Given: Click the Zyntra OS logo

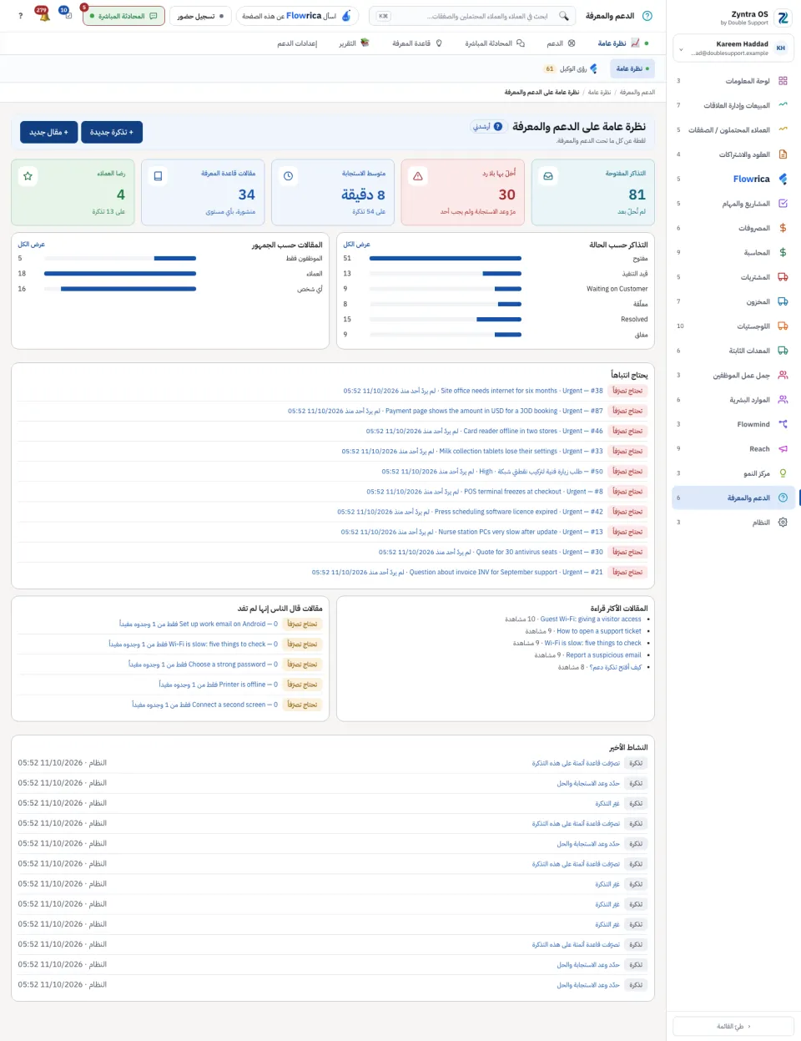Looking at the screenshot, I should point(783,17).
